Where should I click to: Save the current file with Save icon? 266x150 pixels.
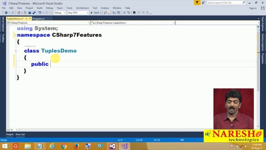pyautogui.click(x=30, y=13)
